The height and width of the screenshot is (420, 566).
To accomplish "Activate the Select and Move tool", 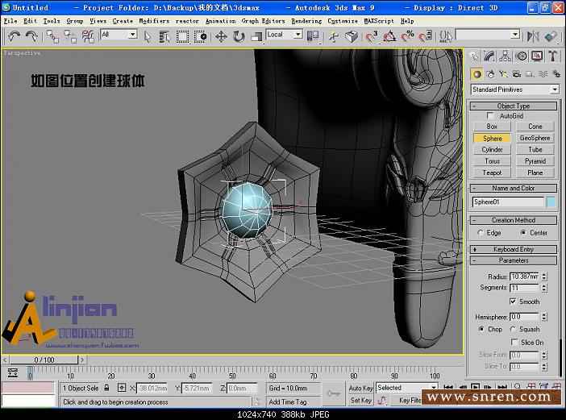I will (221, 36).
